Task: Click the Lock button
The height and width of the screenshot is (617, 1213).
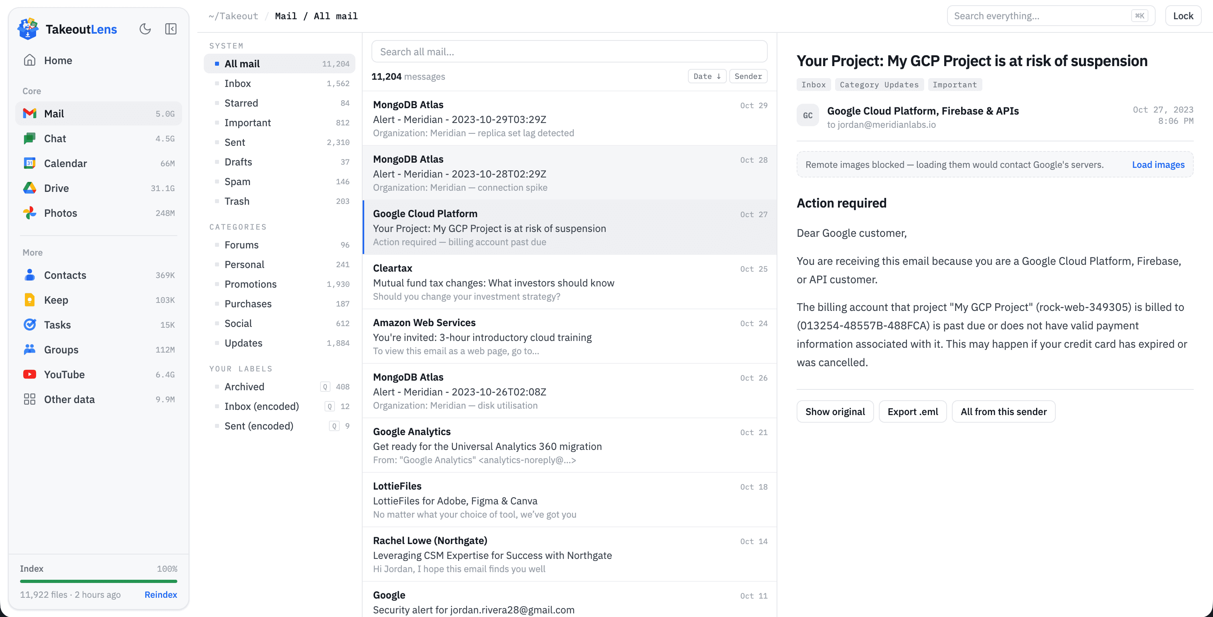Action: coord(1183,16)
